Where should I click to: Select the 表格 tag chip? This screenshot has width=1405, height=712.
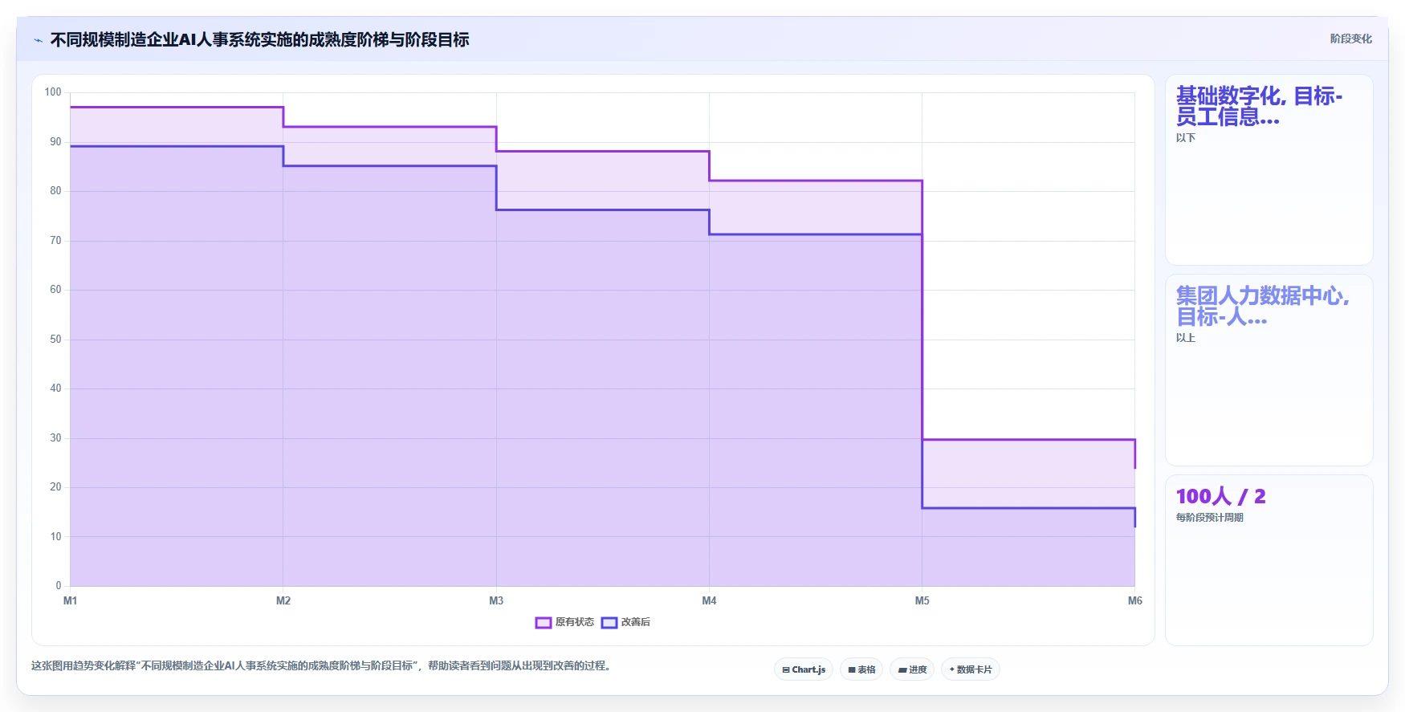861,669
